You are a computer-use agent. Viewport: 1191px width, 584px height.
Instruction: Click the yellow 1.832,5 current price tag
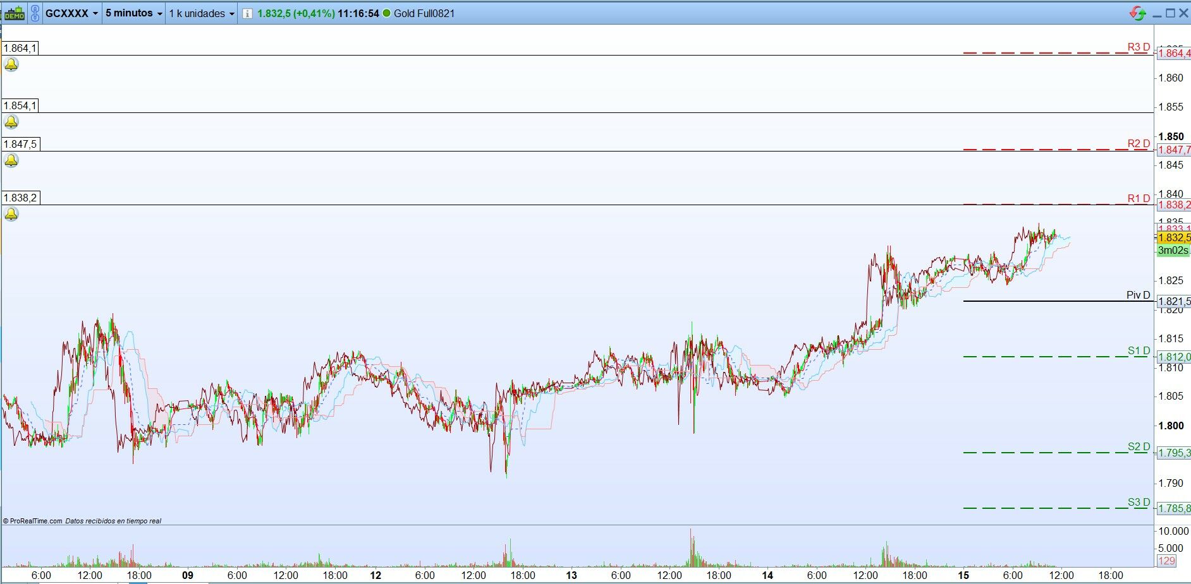[x=1173, y=238]
